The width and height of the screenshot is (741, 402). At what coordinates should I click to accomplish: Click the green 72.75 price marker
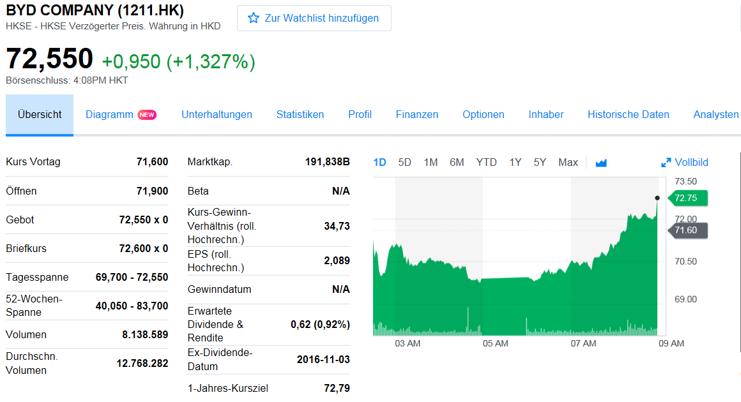pos(687,198)
